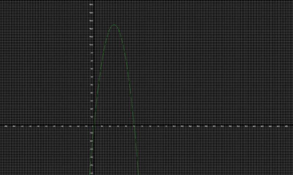
Task: Click the first x-axis label right of origin
Action: point(102,126)
